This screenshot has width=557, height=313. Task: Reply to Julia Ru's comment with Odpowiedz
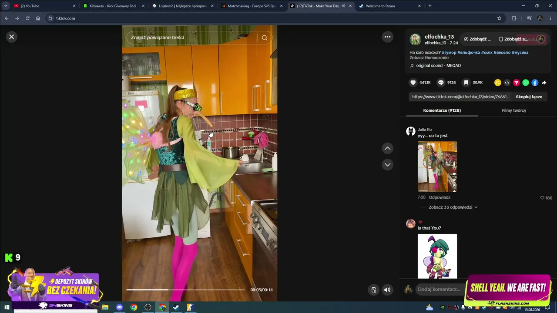pyautogui.click(x=440, y=197)
